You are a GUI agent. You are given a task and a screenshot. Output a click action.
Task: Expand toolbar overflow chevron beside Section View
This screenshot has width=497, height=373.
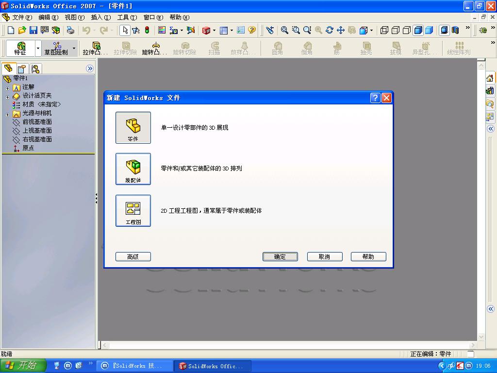467,28
